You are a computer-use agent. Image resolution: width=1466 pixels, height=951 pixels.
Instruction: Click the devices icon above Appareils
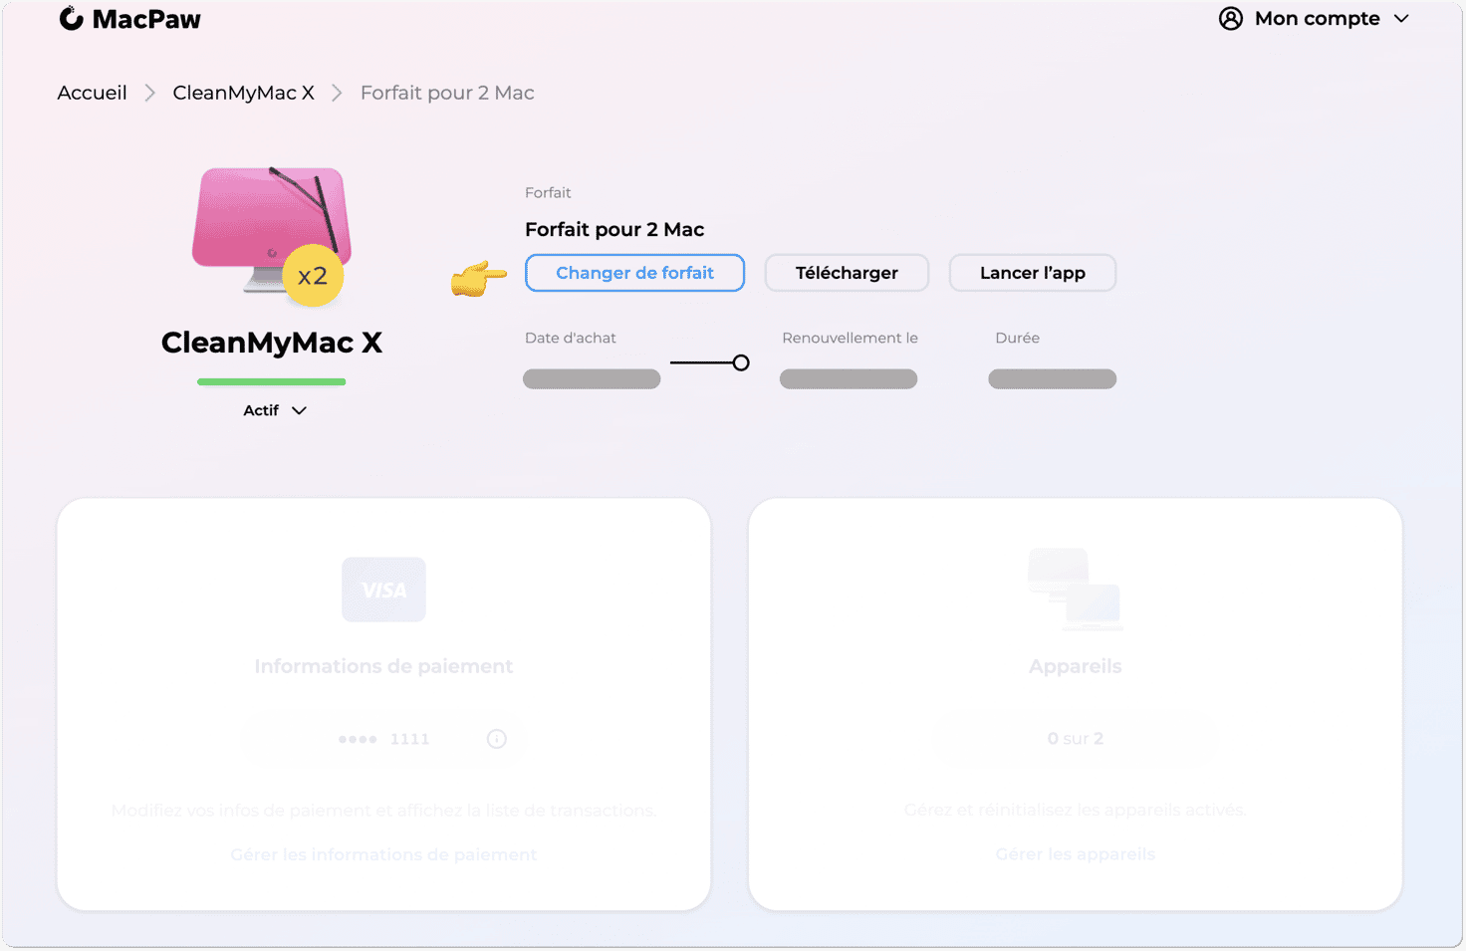pyautogui.click(x=1075, y=589)
